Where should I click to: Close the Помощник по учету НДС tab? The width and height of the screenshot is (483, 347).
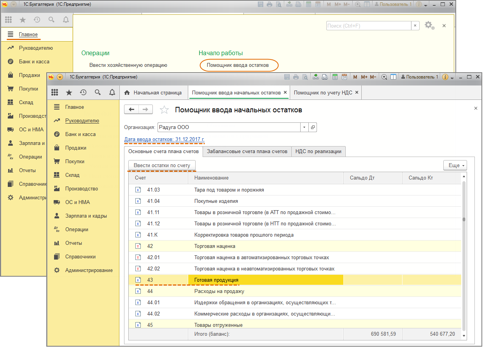pos(357,93)
